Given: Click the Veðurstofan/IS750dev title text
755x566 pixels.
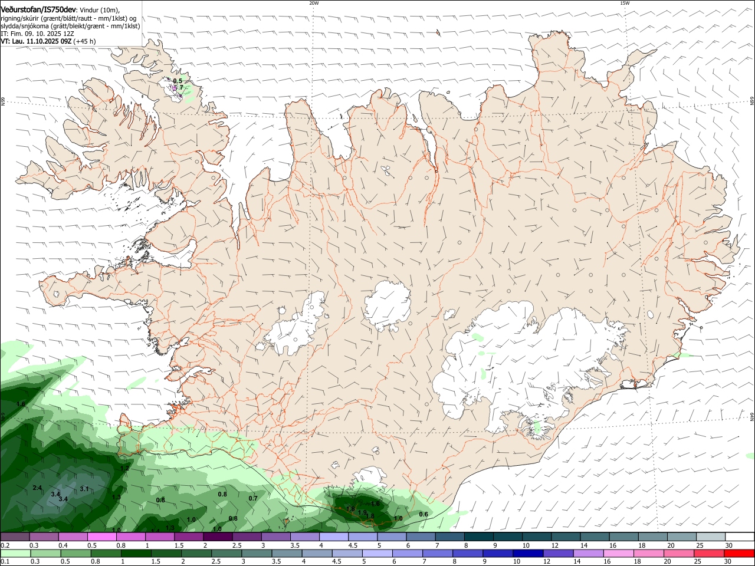Looking at the screenshot, I should click(38, 10).
